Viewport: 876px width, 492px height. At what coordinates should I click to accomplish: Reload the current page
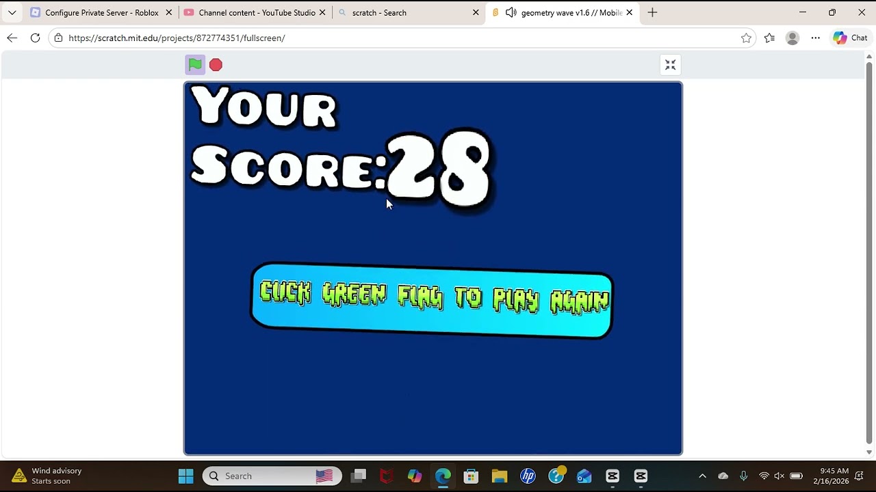pos(35,38)
